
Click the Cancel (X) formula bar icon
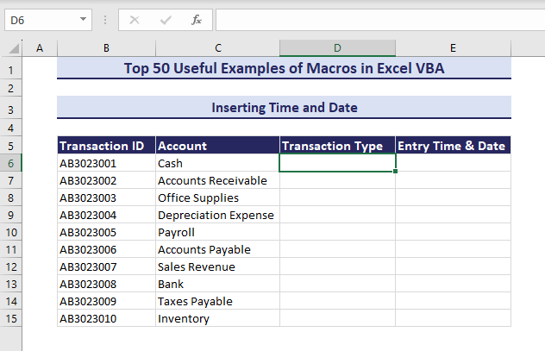click(x=135, y=19)
